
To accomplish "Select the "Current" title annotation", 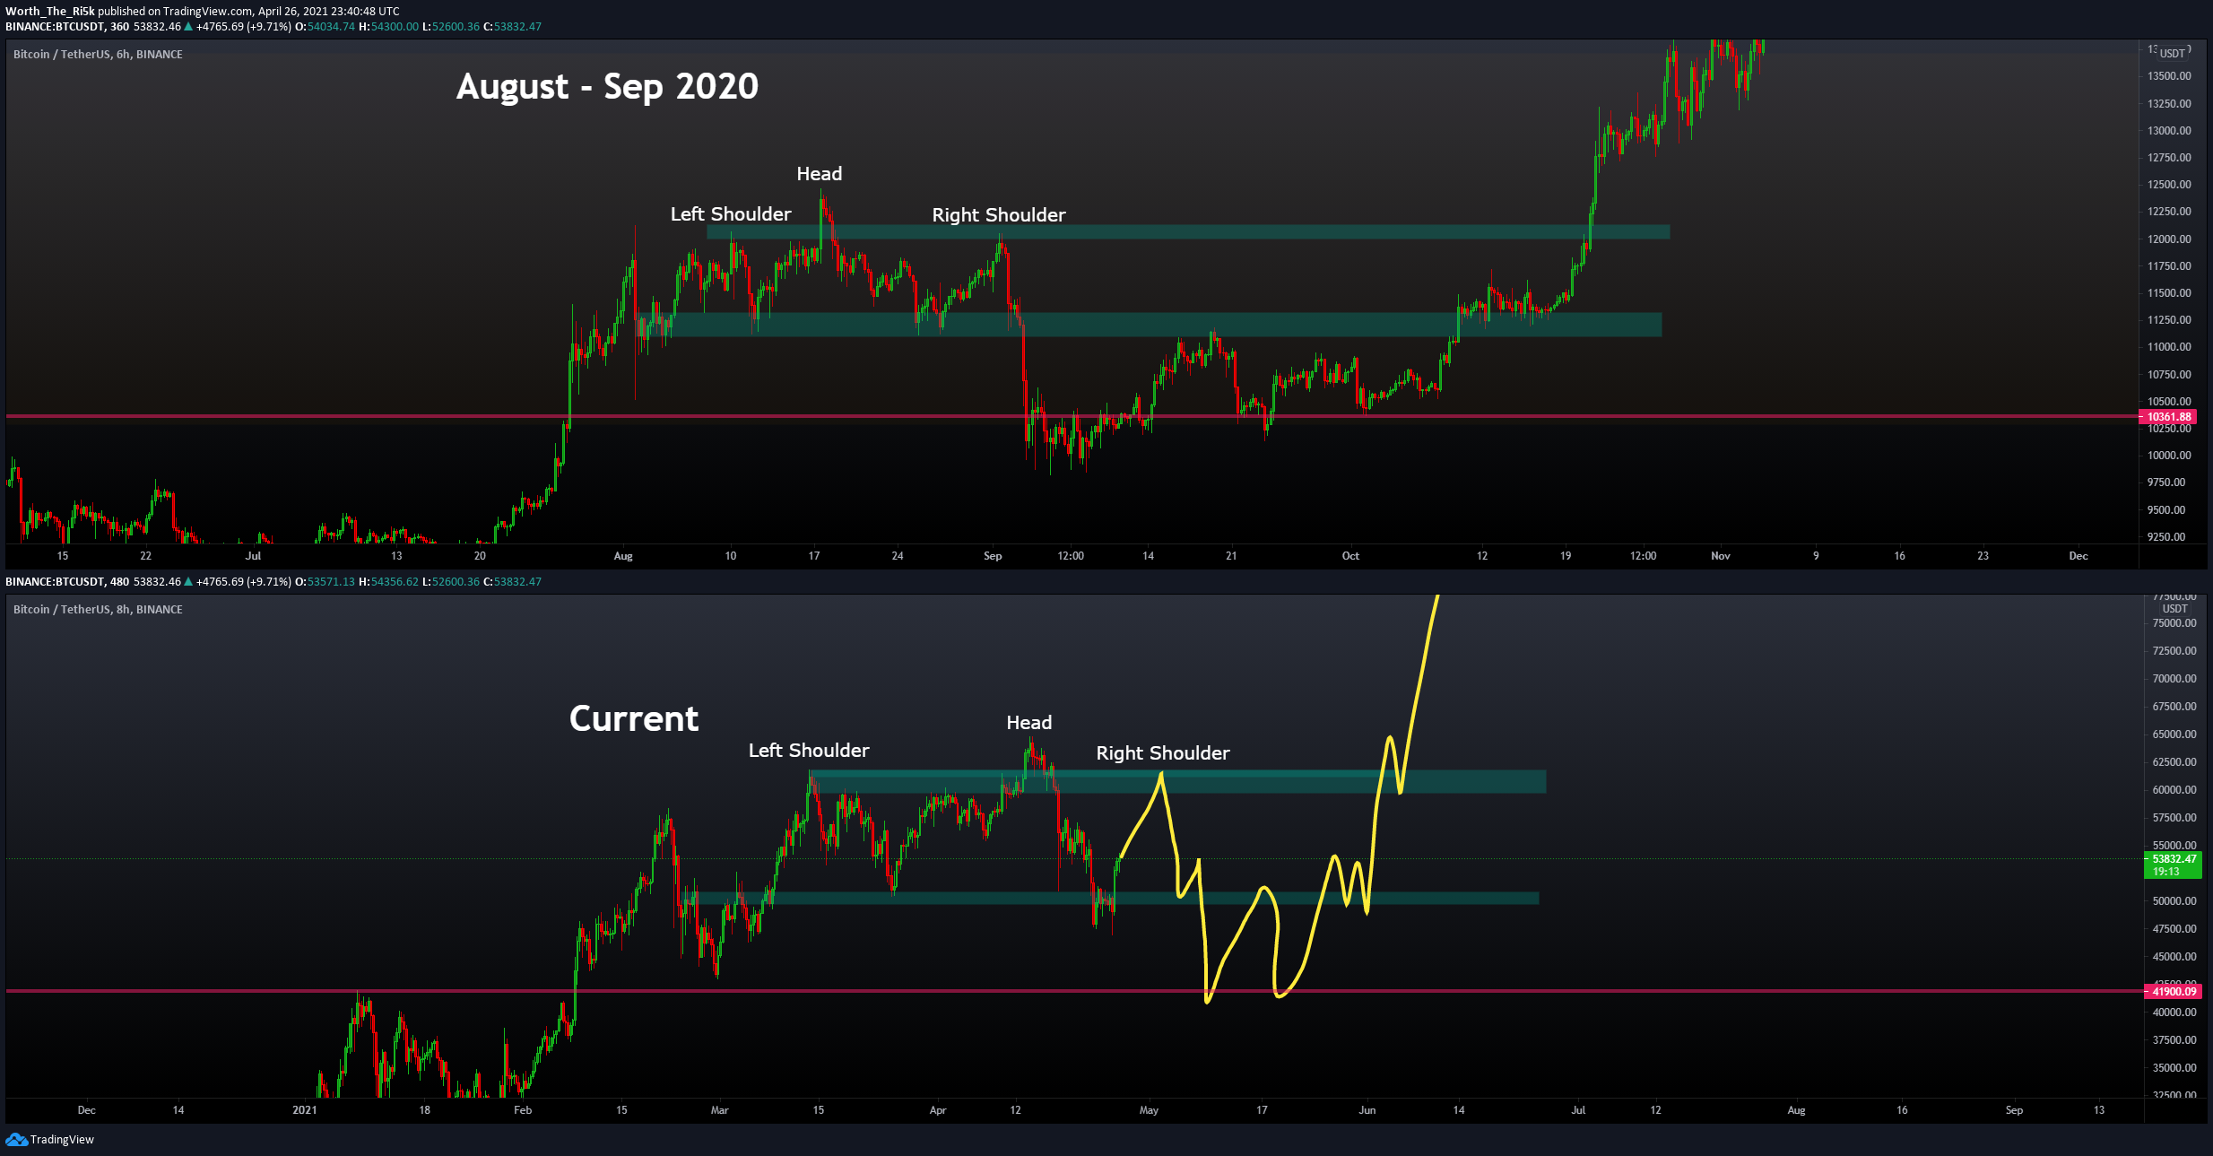I will (634, 719).
